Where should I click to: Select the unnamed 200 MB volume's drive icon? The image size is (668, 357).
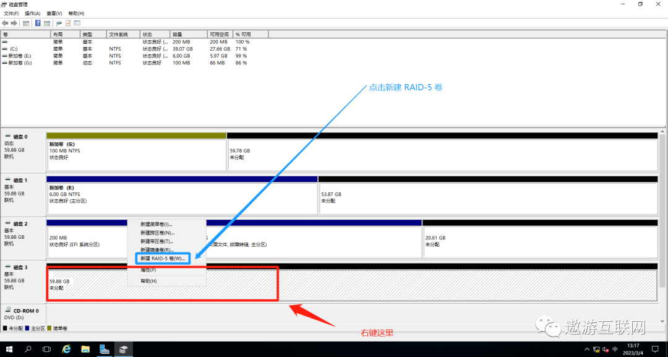pyautogui.click(x=5, y=42)
